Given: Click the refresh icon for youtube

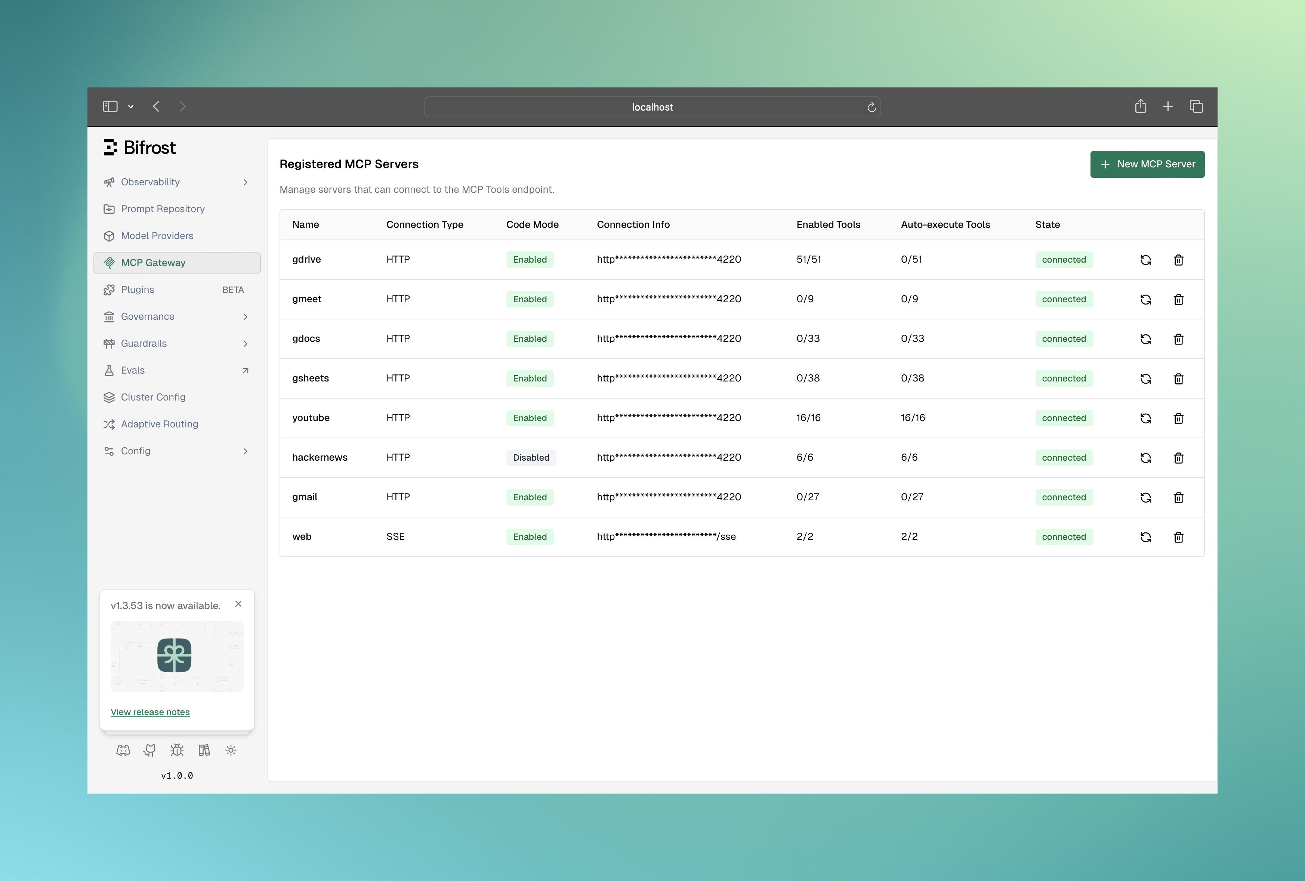Looking at the screenshot, I should [1145, 418].
